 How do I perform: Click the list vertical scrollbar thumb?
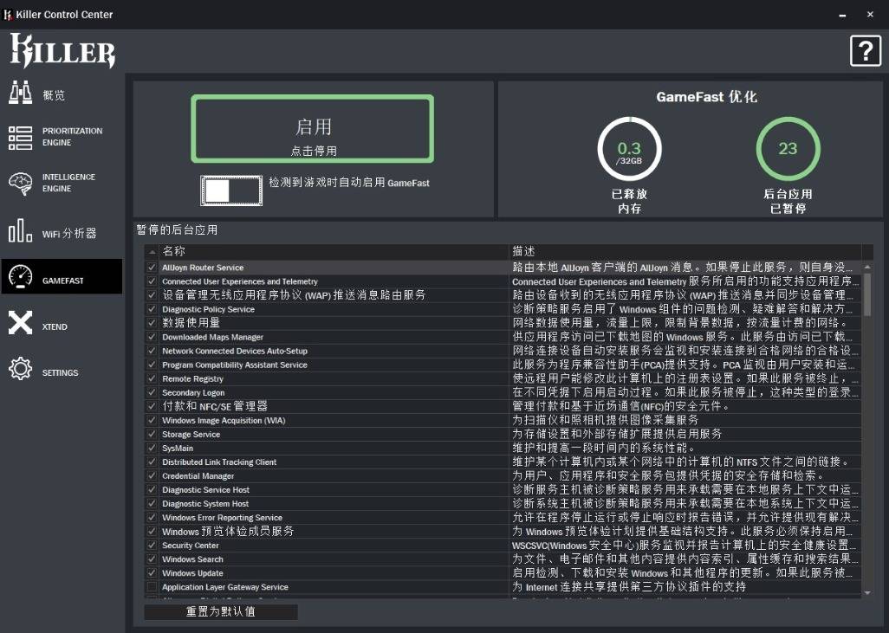866,294
